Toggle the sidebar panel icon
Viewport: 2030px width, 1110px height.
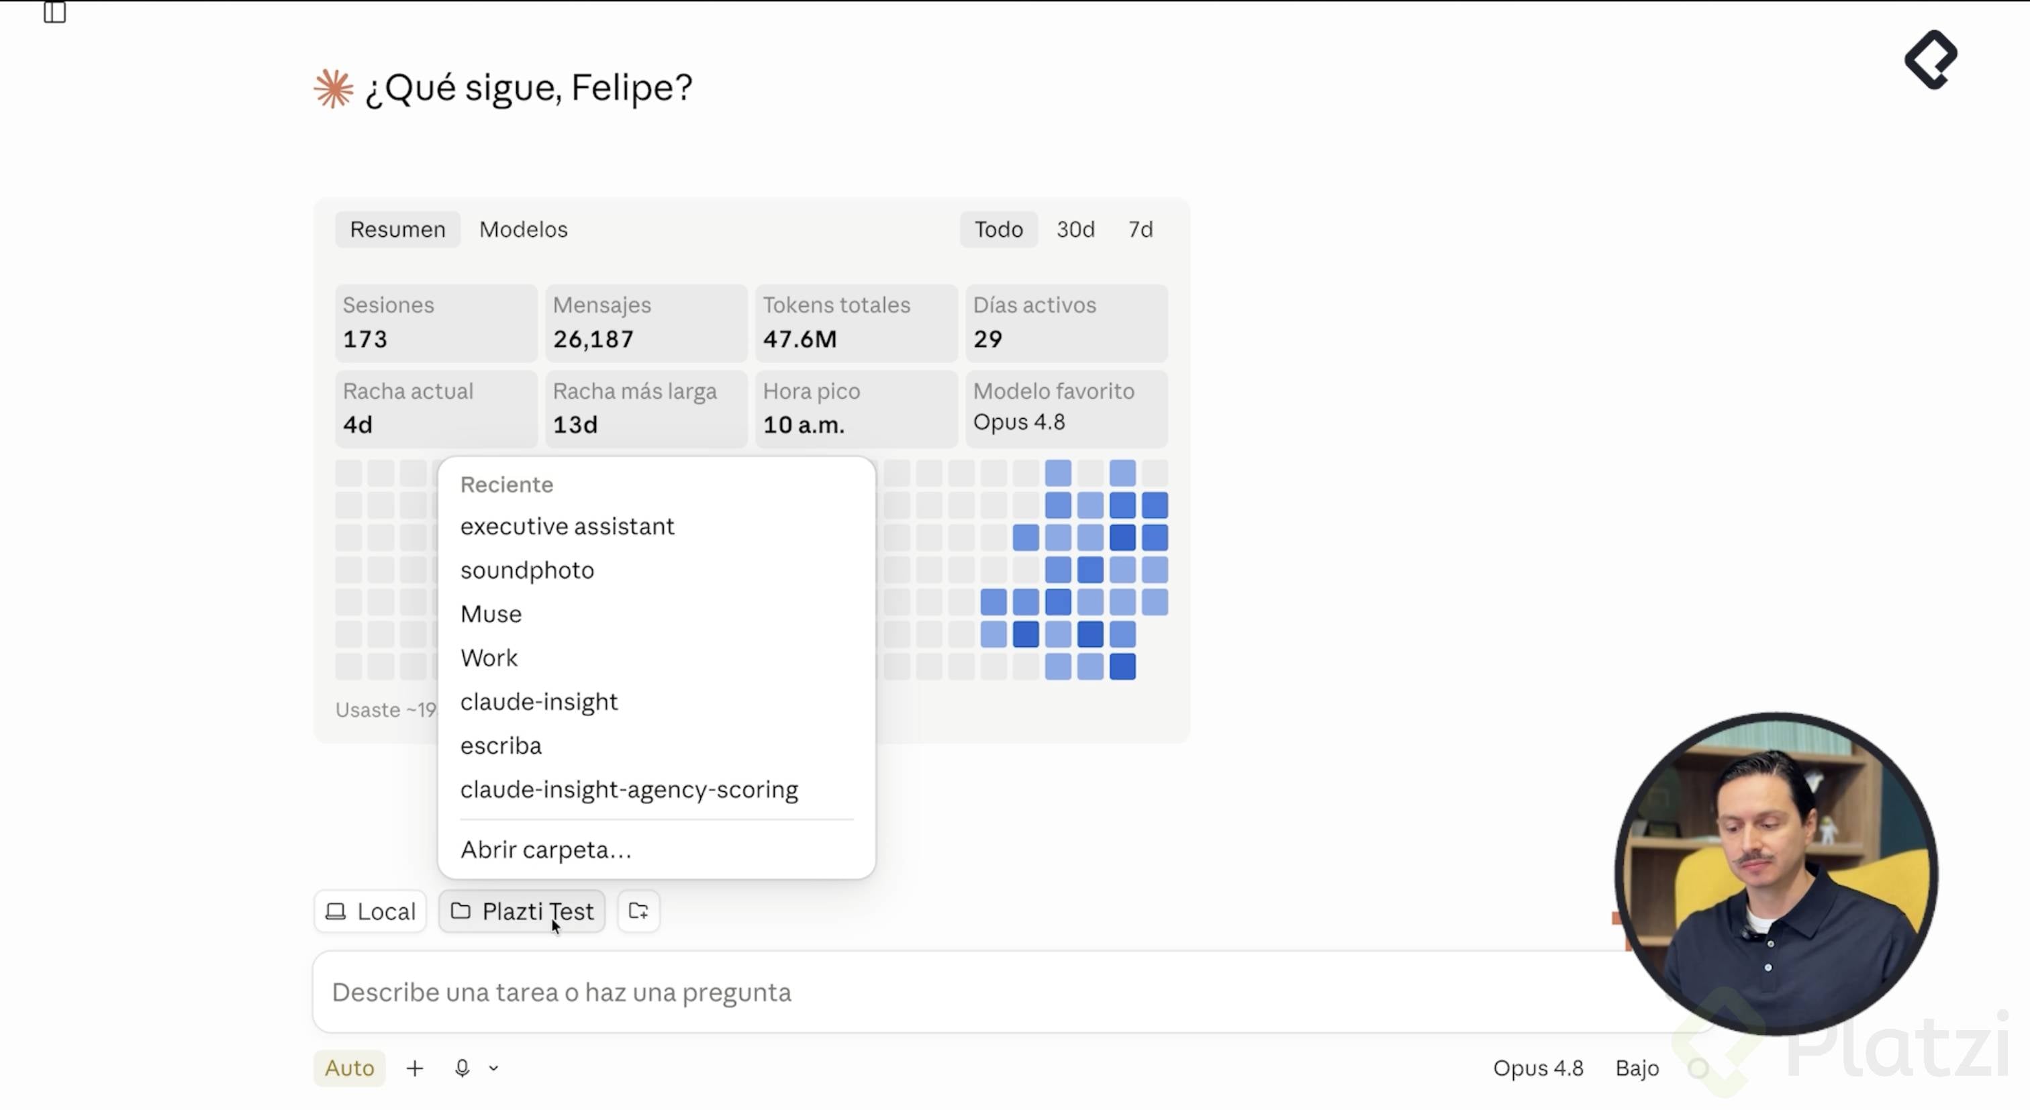54,12
